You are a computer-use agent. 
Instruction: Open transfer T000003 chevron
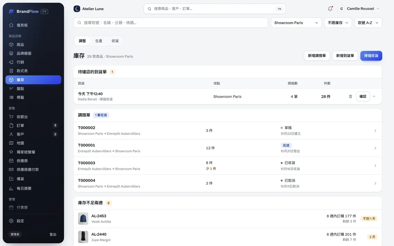coord(375,166)
